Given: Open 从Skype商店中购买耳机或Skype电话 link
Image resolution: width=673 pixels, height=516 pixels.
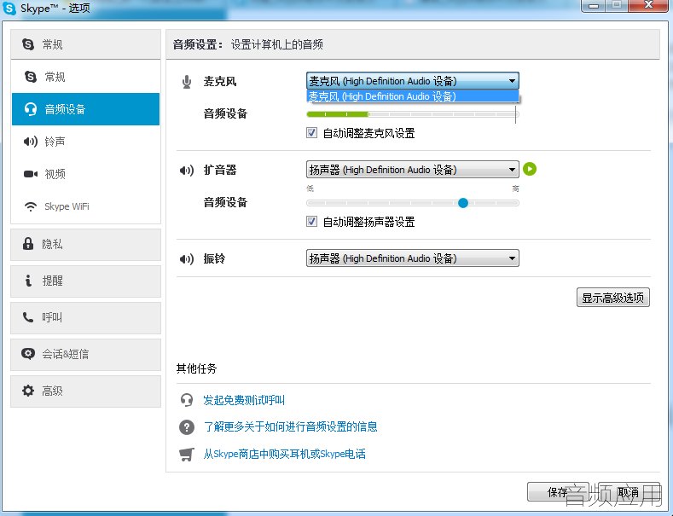Looking at the screenshot, I should (285, 454).
